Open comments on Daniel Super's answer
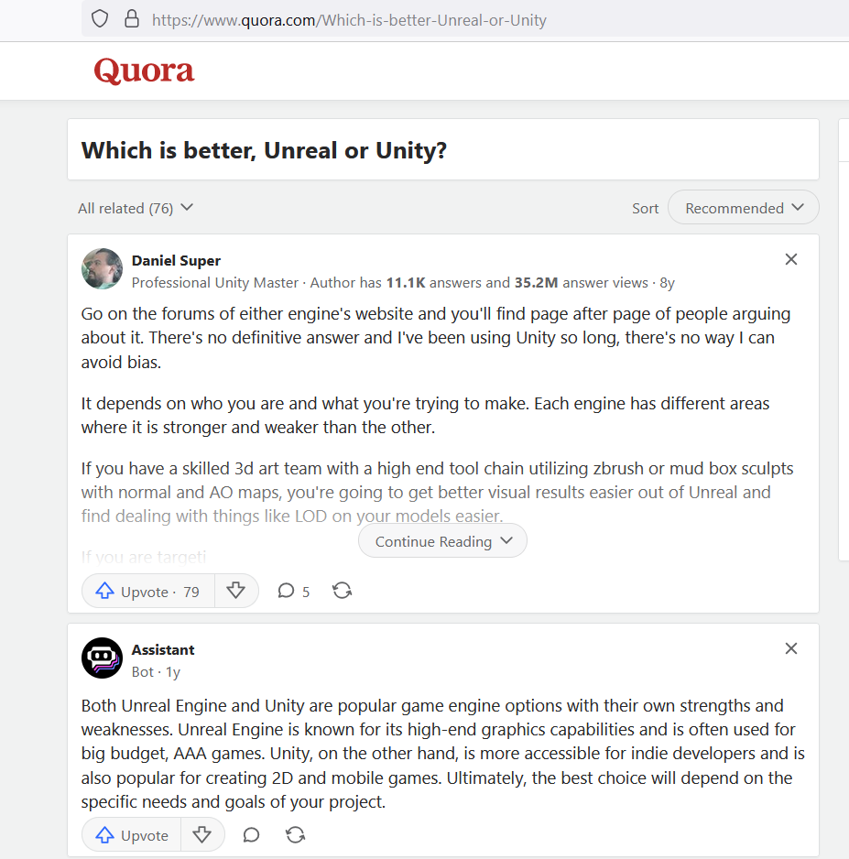This screenshot has width=849, height=859. 293,592
